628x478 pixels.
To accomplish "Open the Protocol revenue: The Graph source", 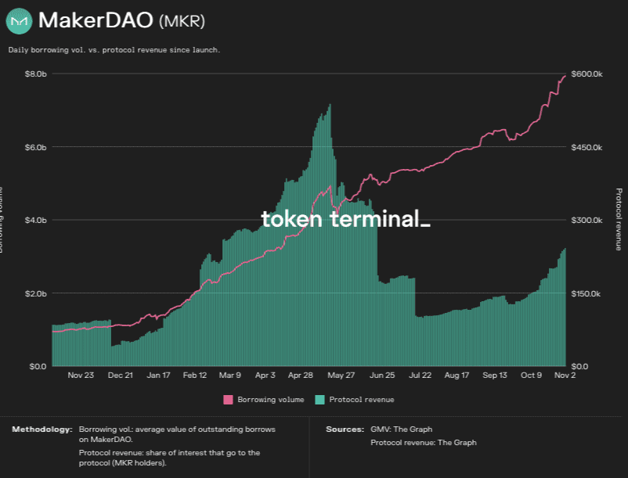I will pos(423,443).
